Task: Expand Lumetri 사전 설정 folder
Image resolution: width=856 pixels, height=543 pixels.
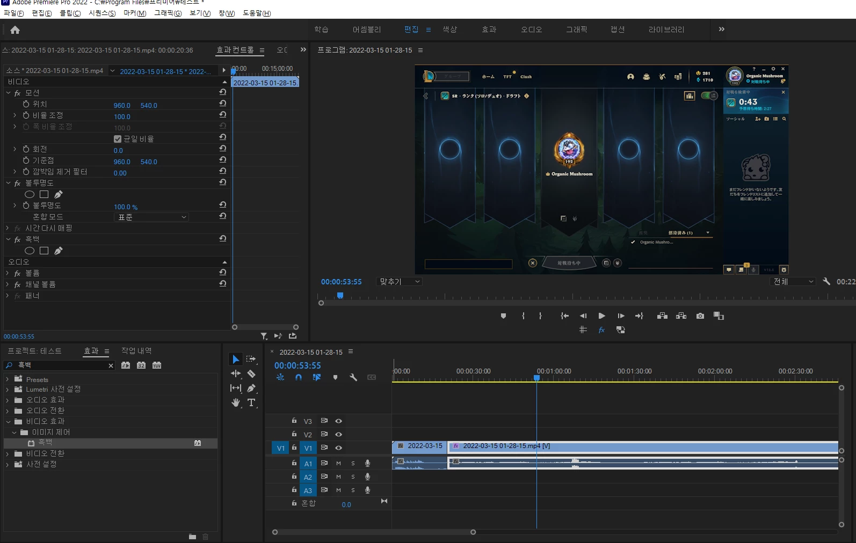Action: tap(8, 389)
